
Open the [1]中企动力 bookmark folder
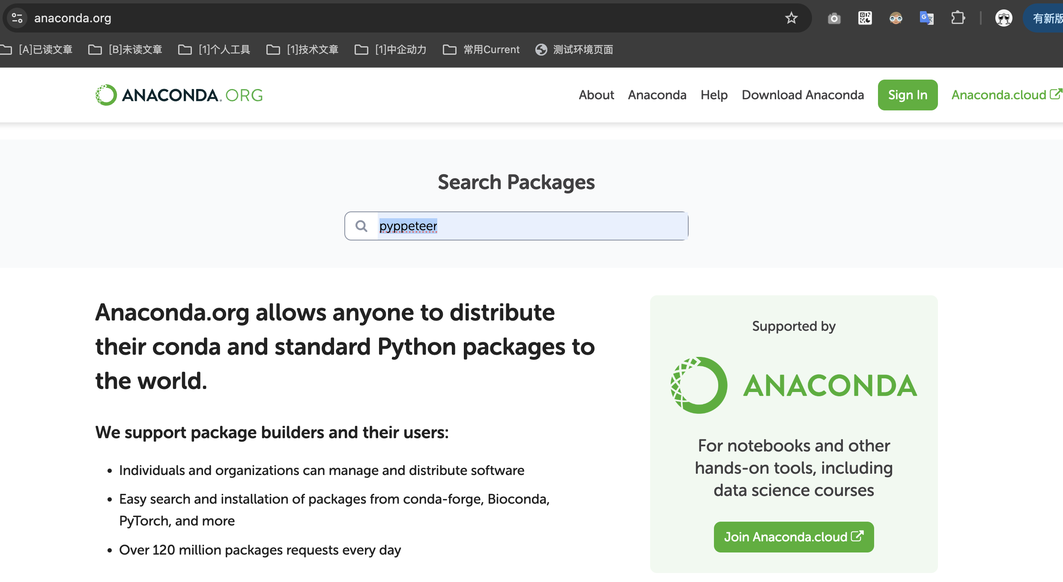[x=391, y=50]
